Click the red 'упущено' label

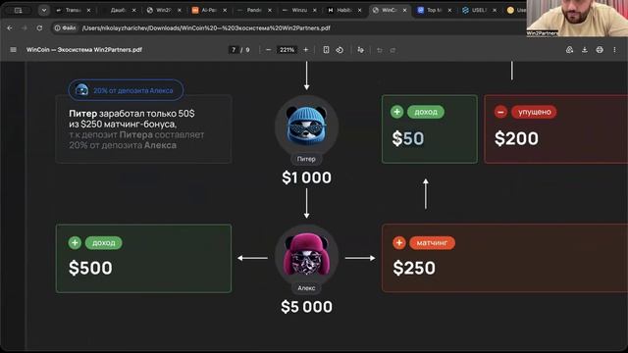coord(534,112)
